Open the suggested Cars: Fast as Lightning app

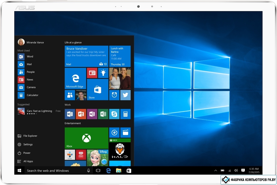39,111
